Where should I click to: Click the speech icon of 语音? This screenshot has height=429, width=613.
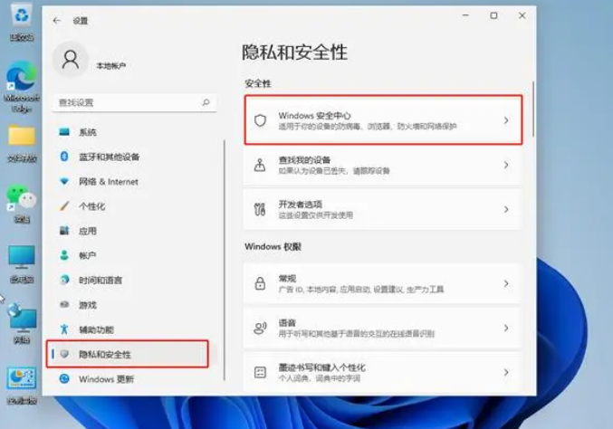click(260, 328)
